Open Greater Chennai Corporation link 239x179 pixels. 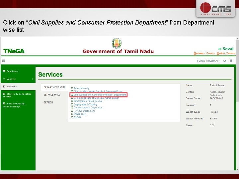click(88, 107)
